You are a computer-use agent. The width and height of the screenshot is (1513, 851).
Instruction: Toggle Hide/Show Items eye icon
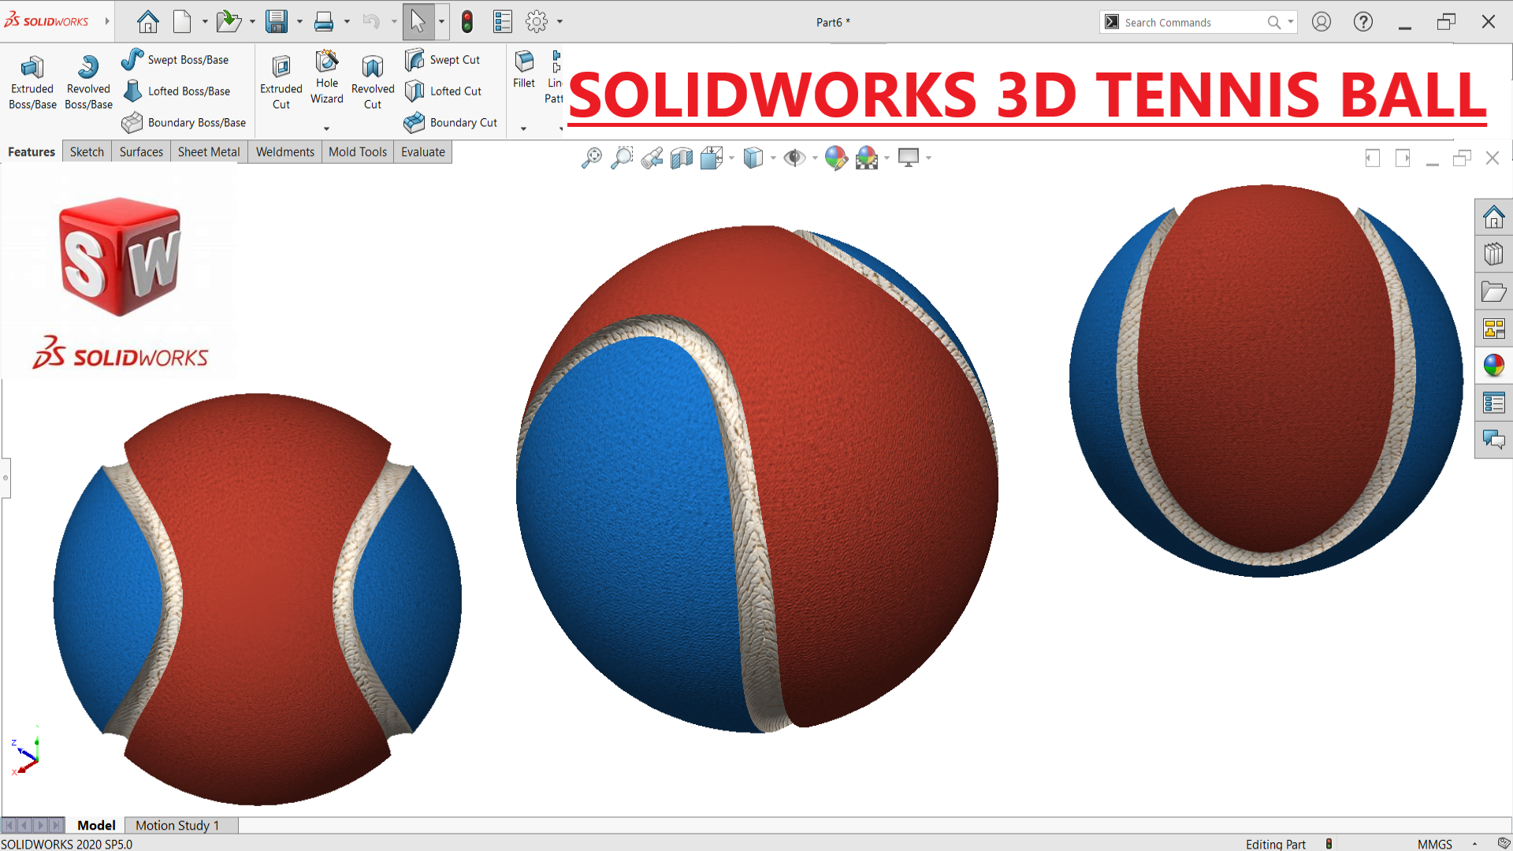click(x=794, y=158)
